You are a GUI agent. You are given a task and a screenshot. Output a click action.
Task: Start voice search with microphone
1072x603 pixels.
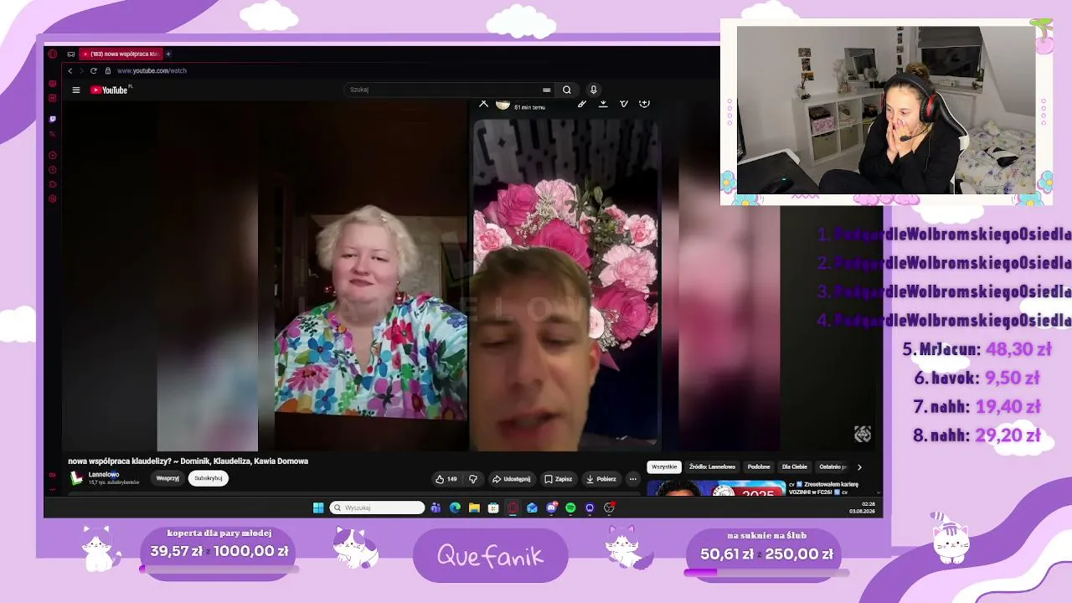(x=594, y=90)
